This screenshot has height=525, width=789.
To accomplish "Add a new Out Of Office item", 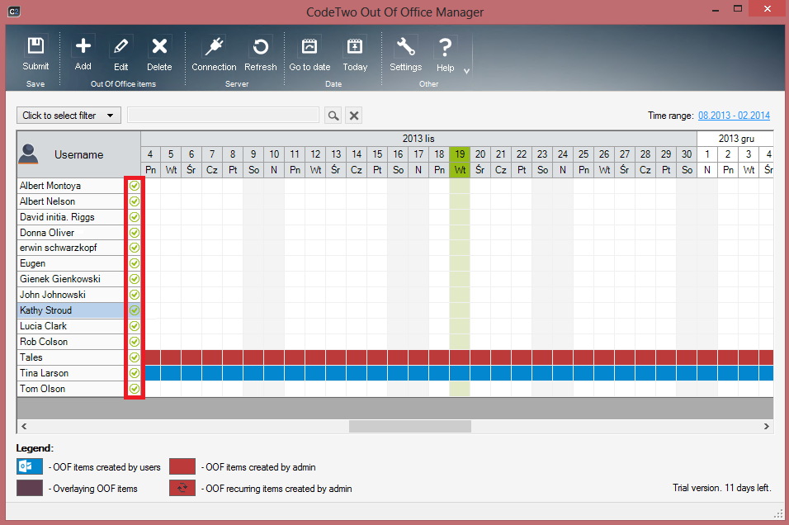I will click(x=83, y=53).
